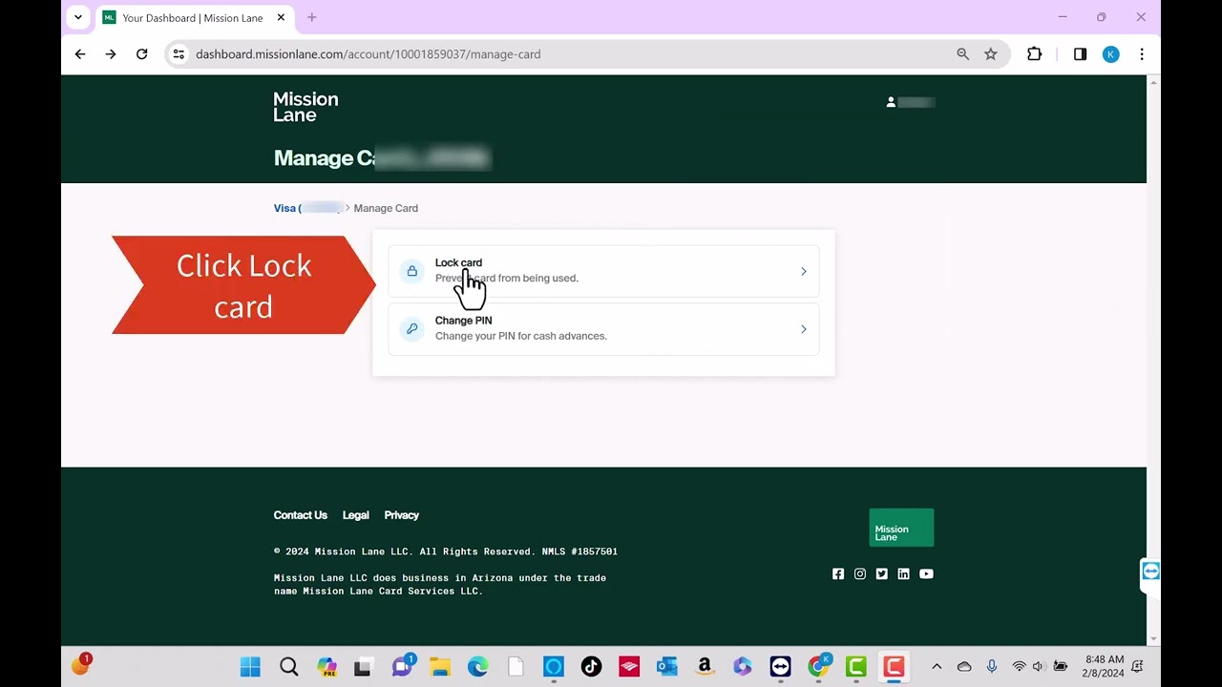The image size is (1222, 687).
Task: Open the Chrome profile K avatar
Action: coord(1110,54)
